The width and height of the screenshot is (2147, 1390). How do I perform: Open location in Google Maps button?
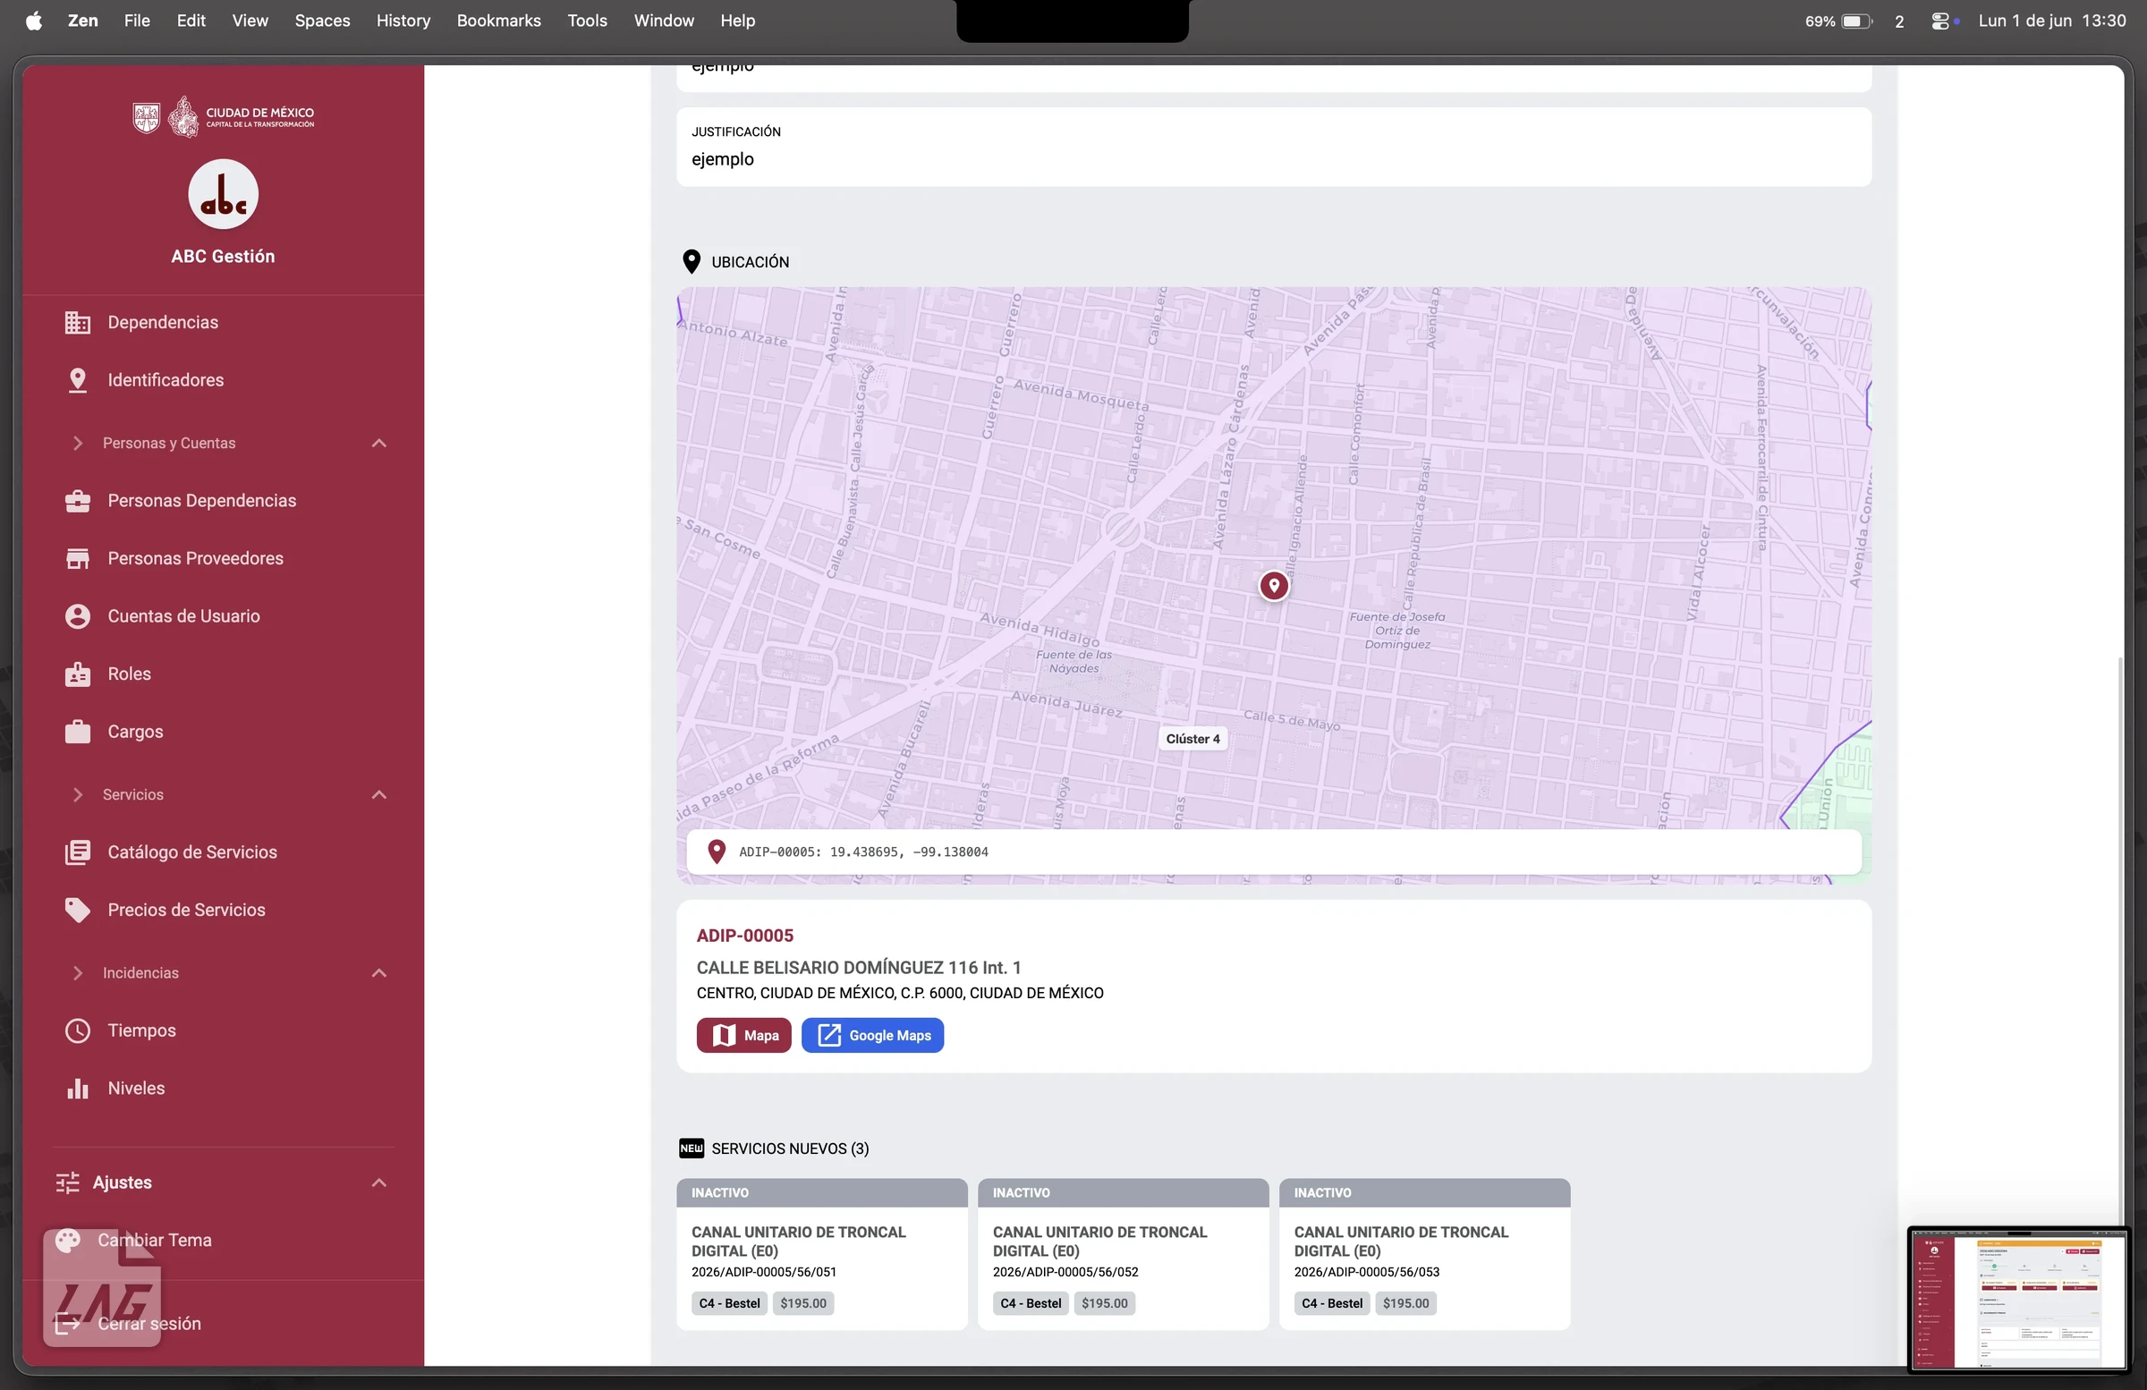coord(872,1036)
